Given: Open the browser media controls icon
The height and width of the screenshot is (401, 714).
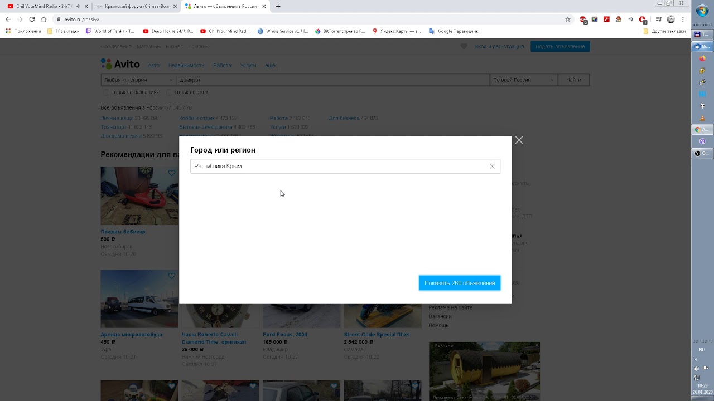Looking at the screenshot, I should click(659, 19).
